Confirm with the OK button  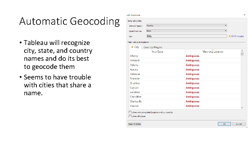pyautogui.click(x=224, y=124)
